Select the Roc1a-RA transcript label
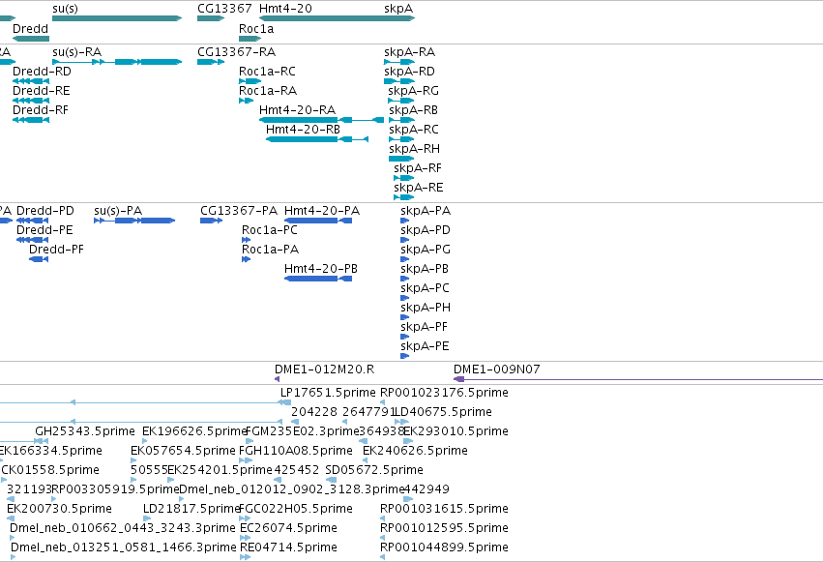Image resolution: width=823 pixels, height=562 pixels. [268, 91]
